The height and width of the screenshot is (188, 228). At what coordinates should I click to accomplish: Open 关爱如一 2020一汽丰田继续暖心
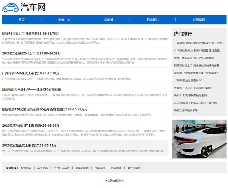[193, 88]
